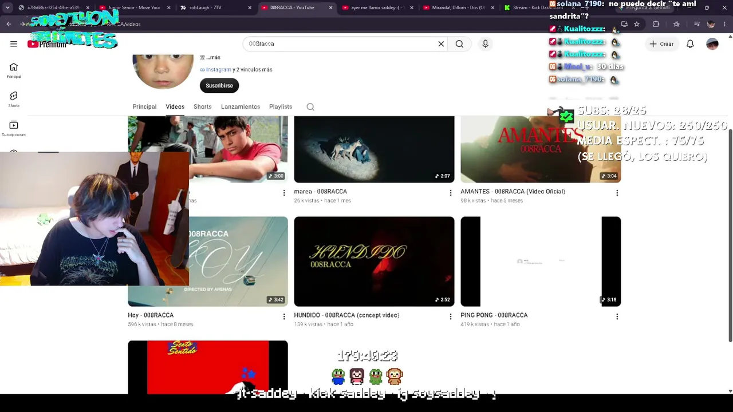This screenshot has width=733, height=412.
Task: Click the page vertical scrollbar thumb
Action: point(730,235)
